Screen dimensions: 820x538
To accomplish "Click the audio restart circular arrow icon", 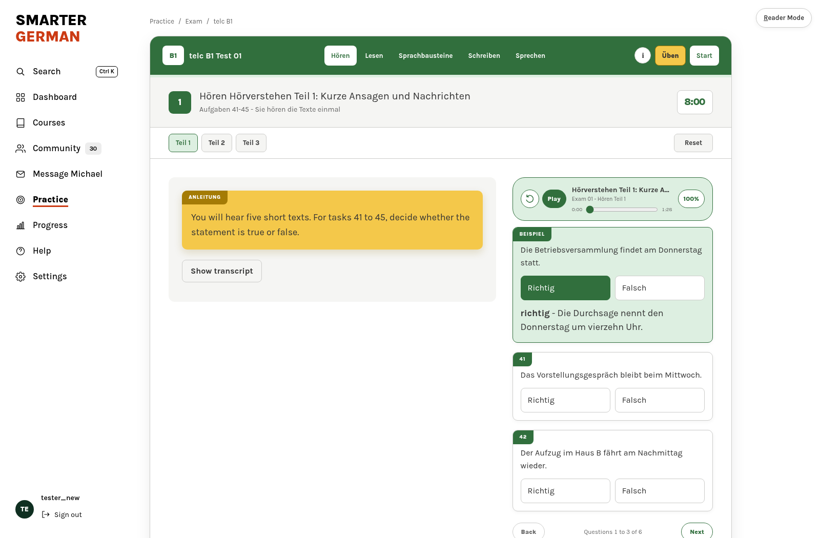I will point(530,199).
